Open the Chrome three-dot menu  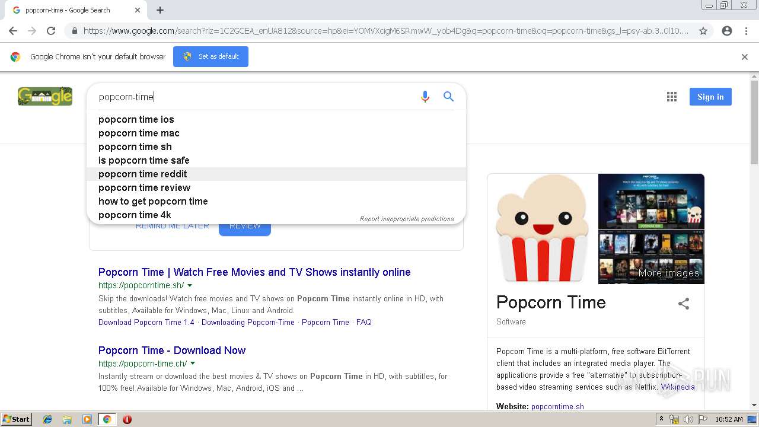(x=746, y=31)
